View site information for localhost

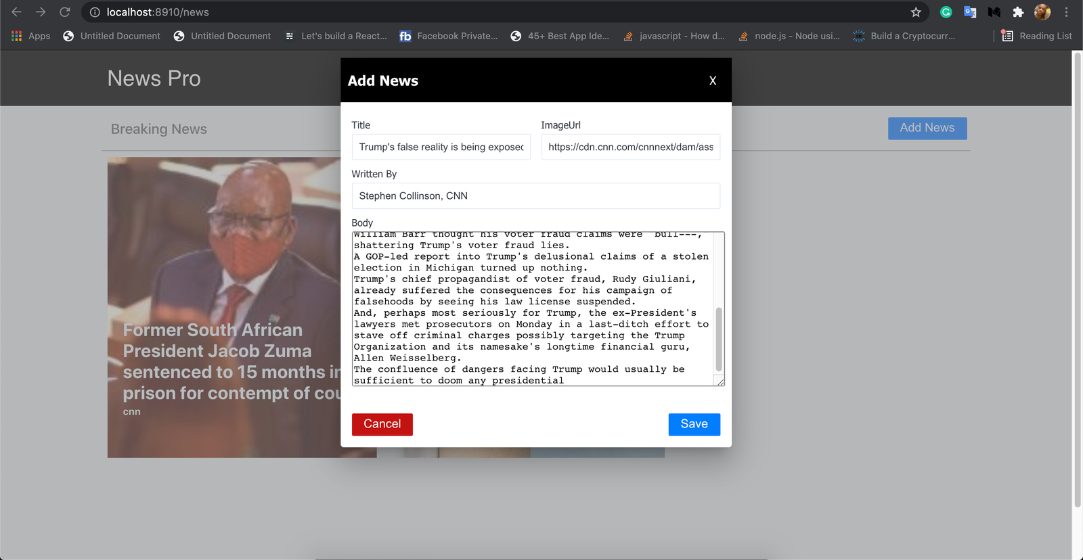tap(95, 12)
